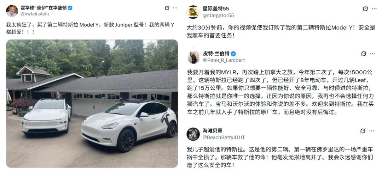This screenshot has height=178, width=382.
Task: Open the @hwfeinstein handle link
Action: coord(35,14)
